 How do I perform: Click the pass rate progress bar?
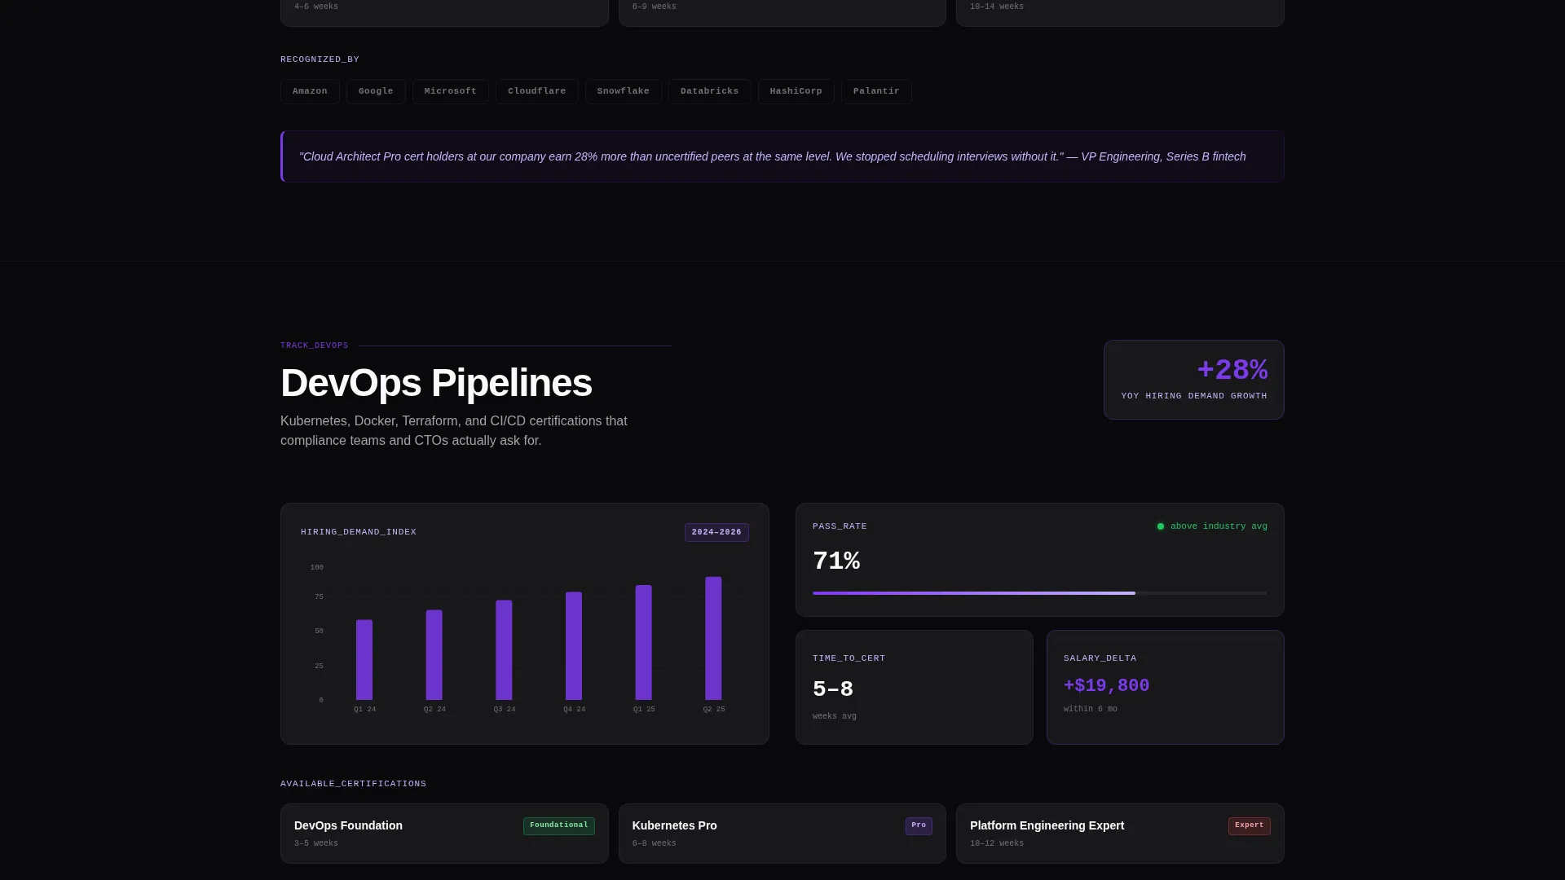pyautogui.click(x=1040, y=593)
